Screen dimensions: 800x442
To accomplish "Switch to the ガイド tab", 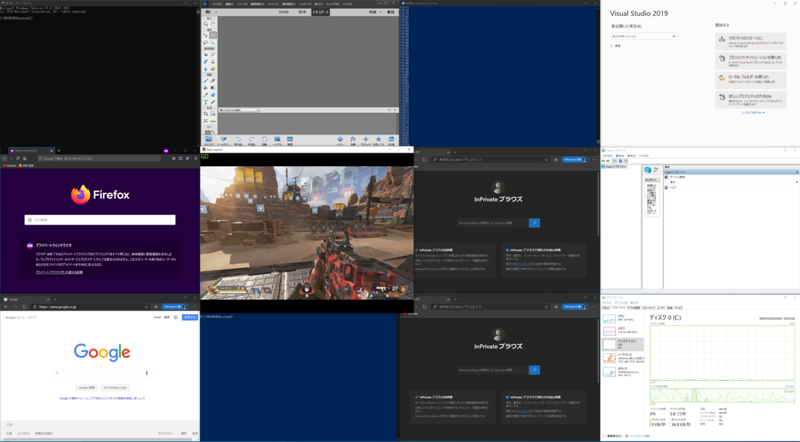I will [x=302, y=12].
